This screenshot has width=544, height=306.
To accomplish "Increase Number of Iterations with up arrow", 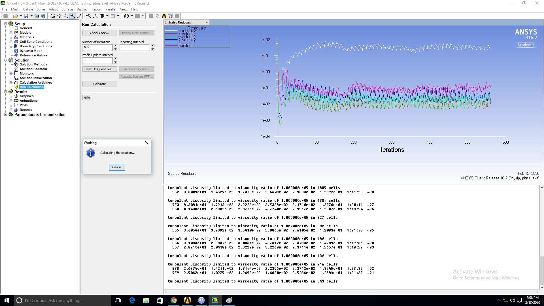I will [x=115, y=46].
